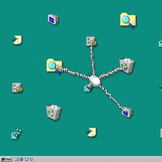Viewport: 162px width, 162px height.
Task: Select the monitor icon with no cursor trail
Action: coord(53,19)
